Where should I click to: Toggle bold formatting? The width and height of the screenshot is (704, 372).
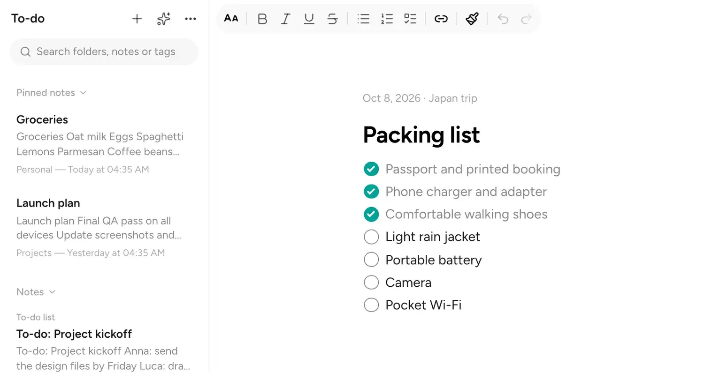[x=262, y=19]
